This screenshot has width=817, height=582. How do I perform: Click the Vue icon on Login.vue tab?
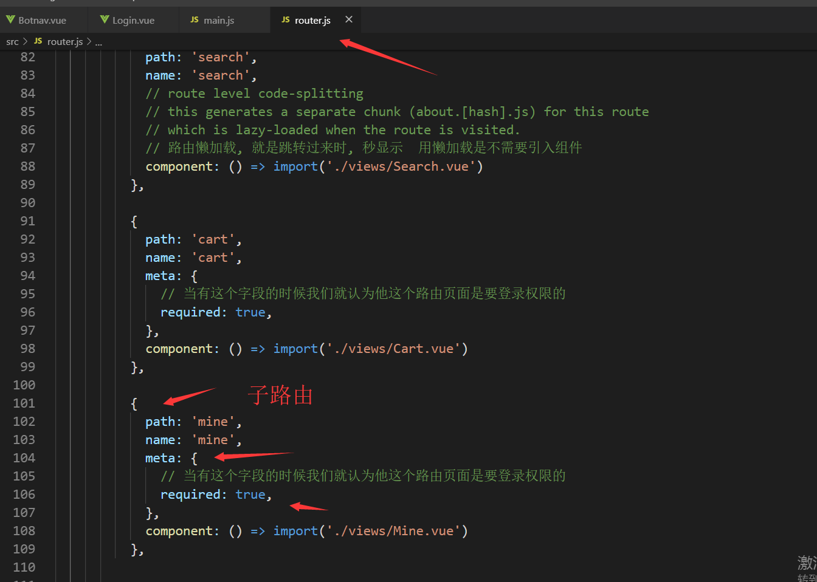105,20
